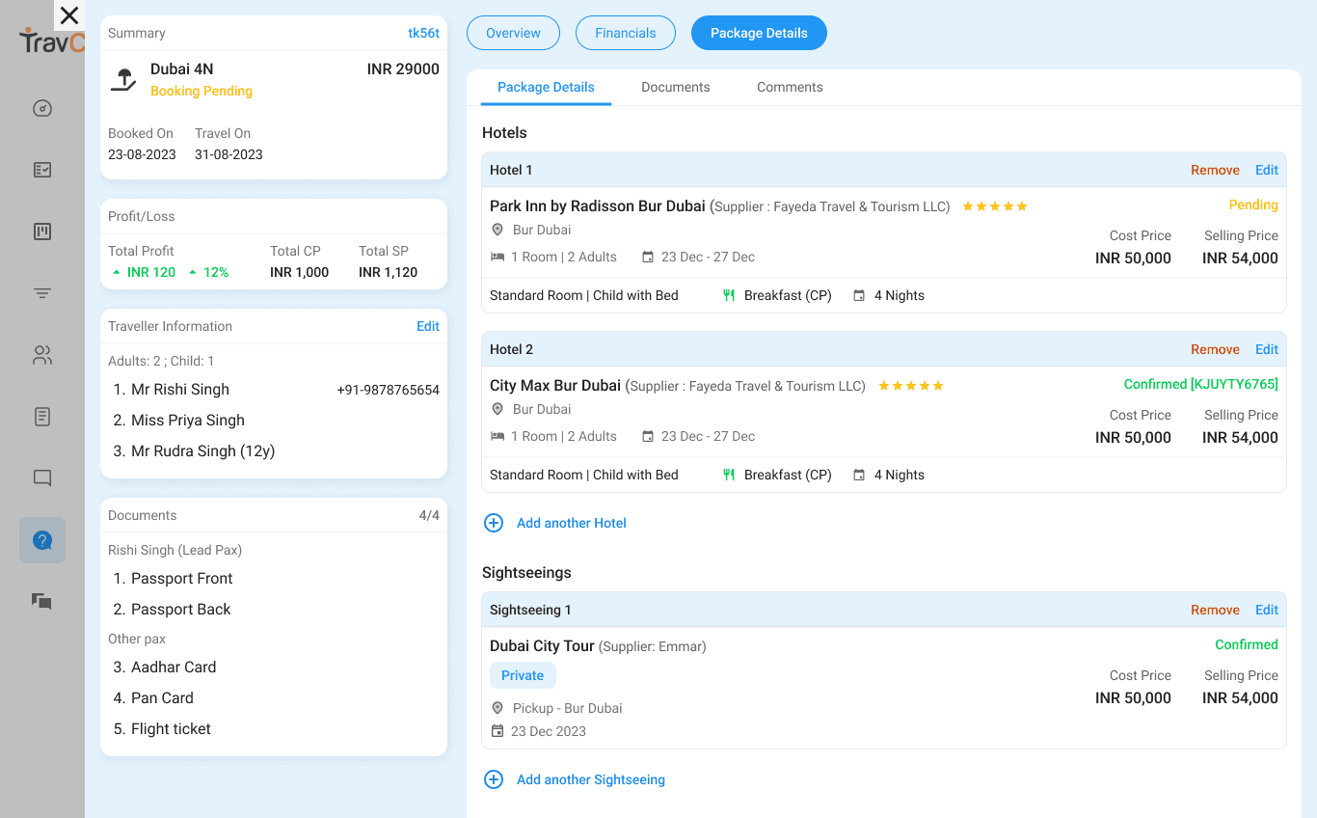Click the calendar icon beside Hotel 2 dates
Viewport: 1317px width, 818px height.
[648, 436]
